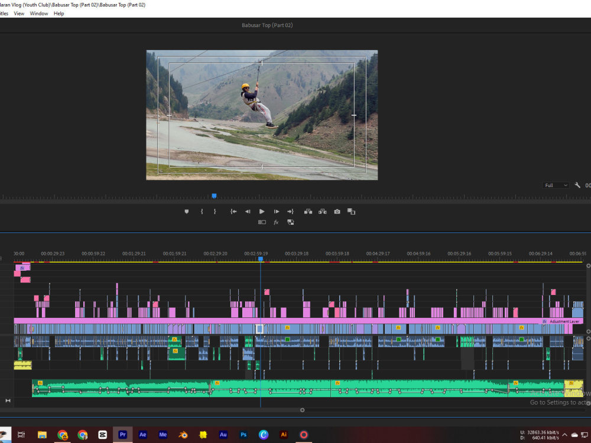The image size is (591, 443).
Task: Click timeline ruler at 00:03:59:18
Action: [x=337, y=254]
